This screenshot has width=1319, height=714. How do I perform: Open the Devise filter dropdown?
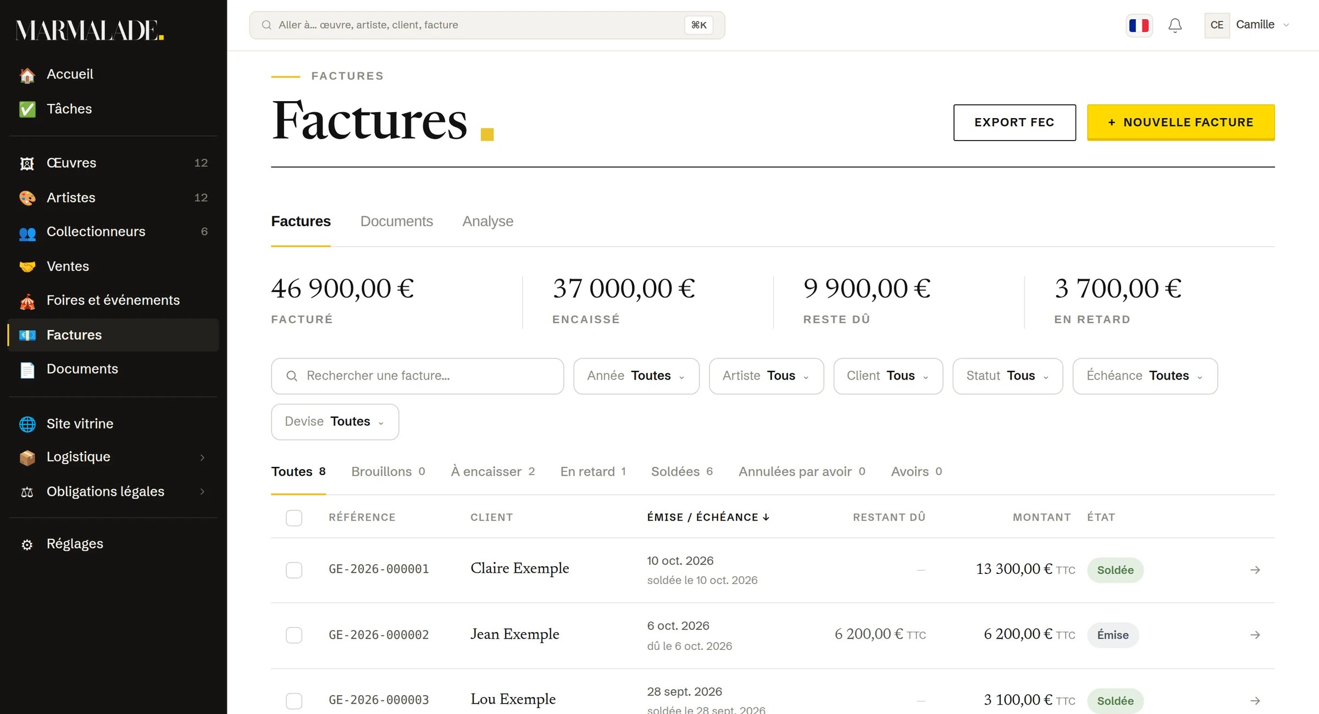pyautogui.click(x=335, y=422)
